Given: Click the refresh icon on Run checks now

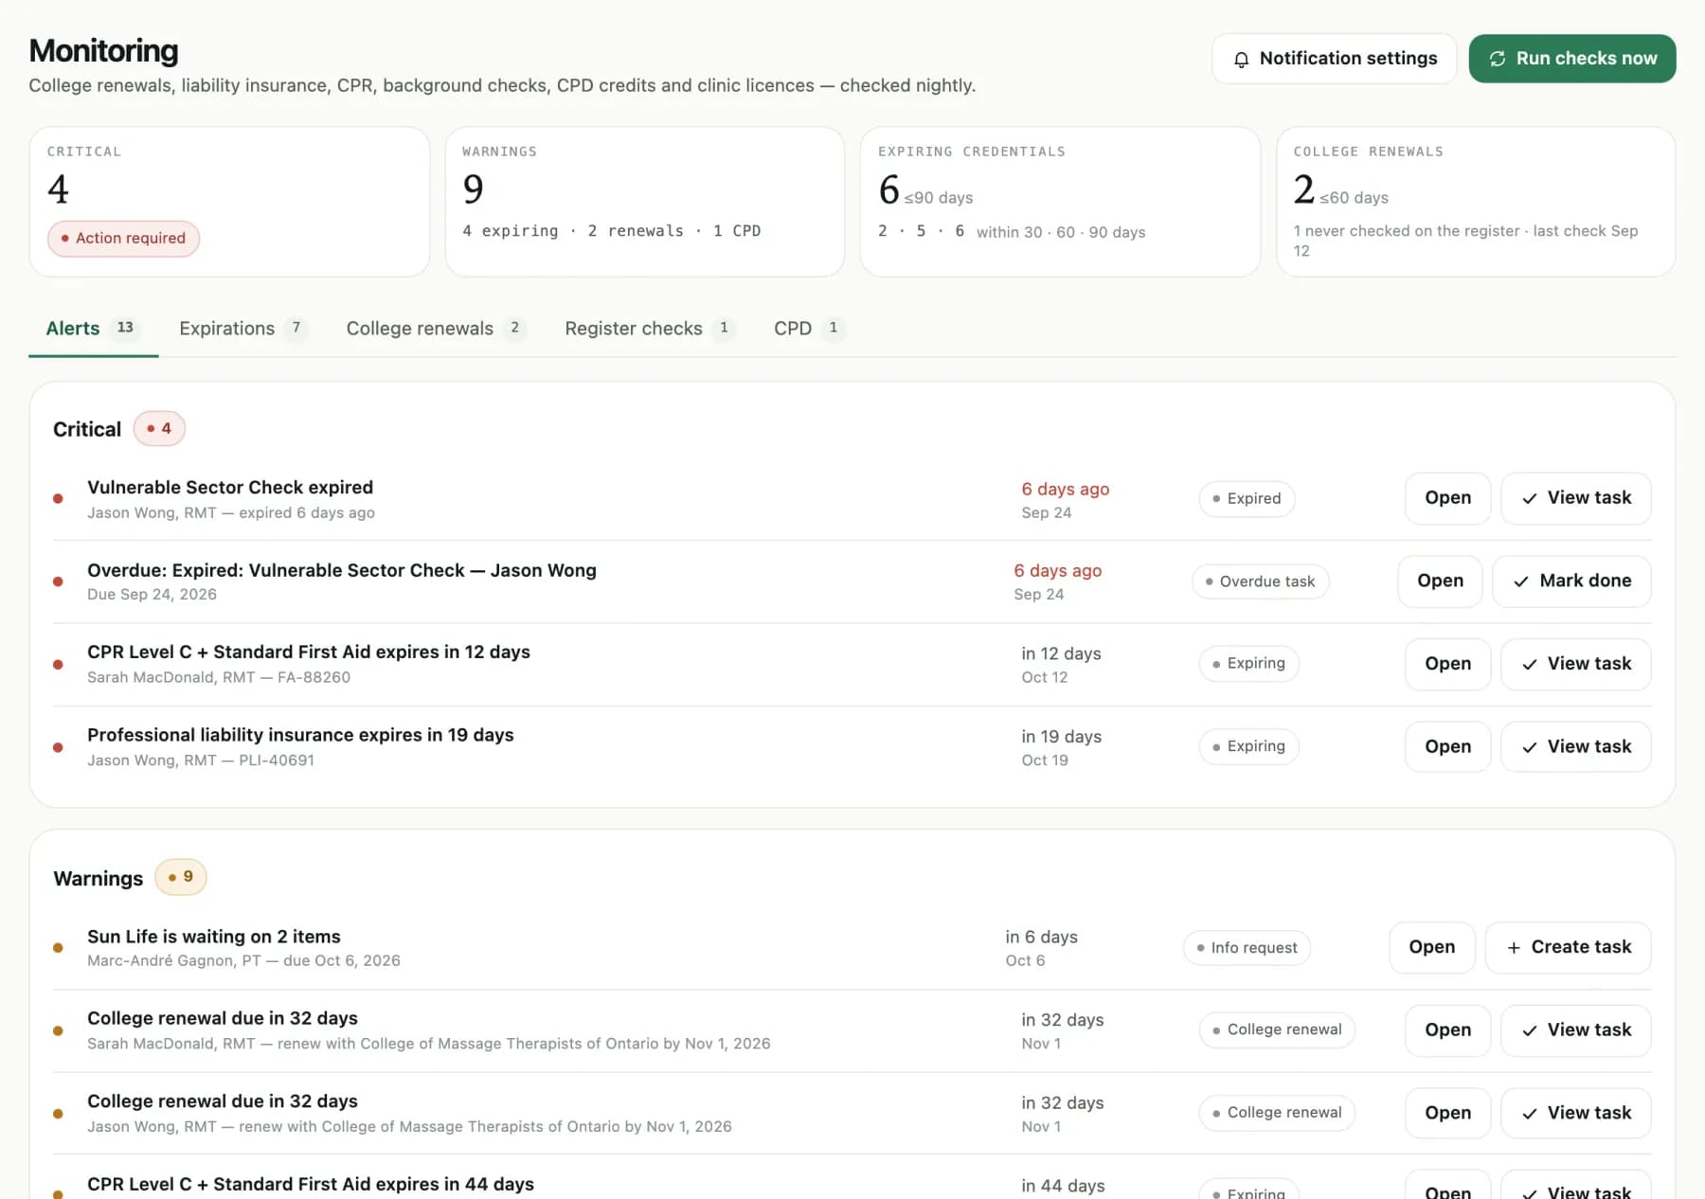Looking at the screenshot, I should 1498,59.
